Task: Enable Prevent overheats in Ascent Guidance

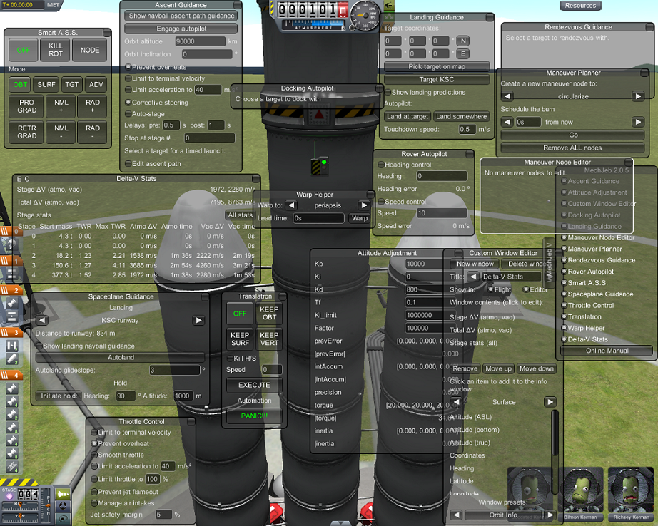Action: pos(128,67)
